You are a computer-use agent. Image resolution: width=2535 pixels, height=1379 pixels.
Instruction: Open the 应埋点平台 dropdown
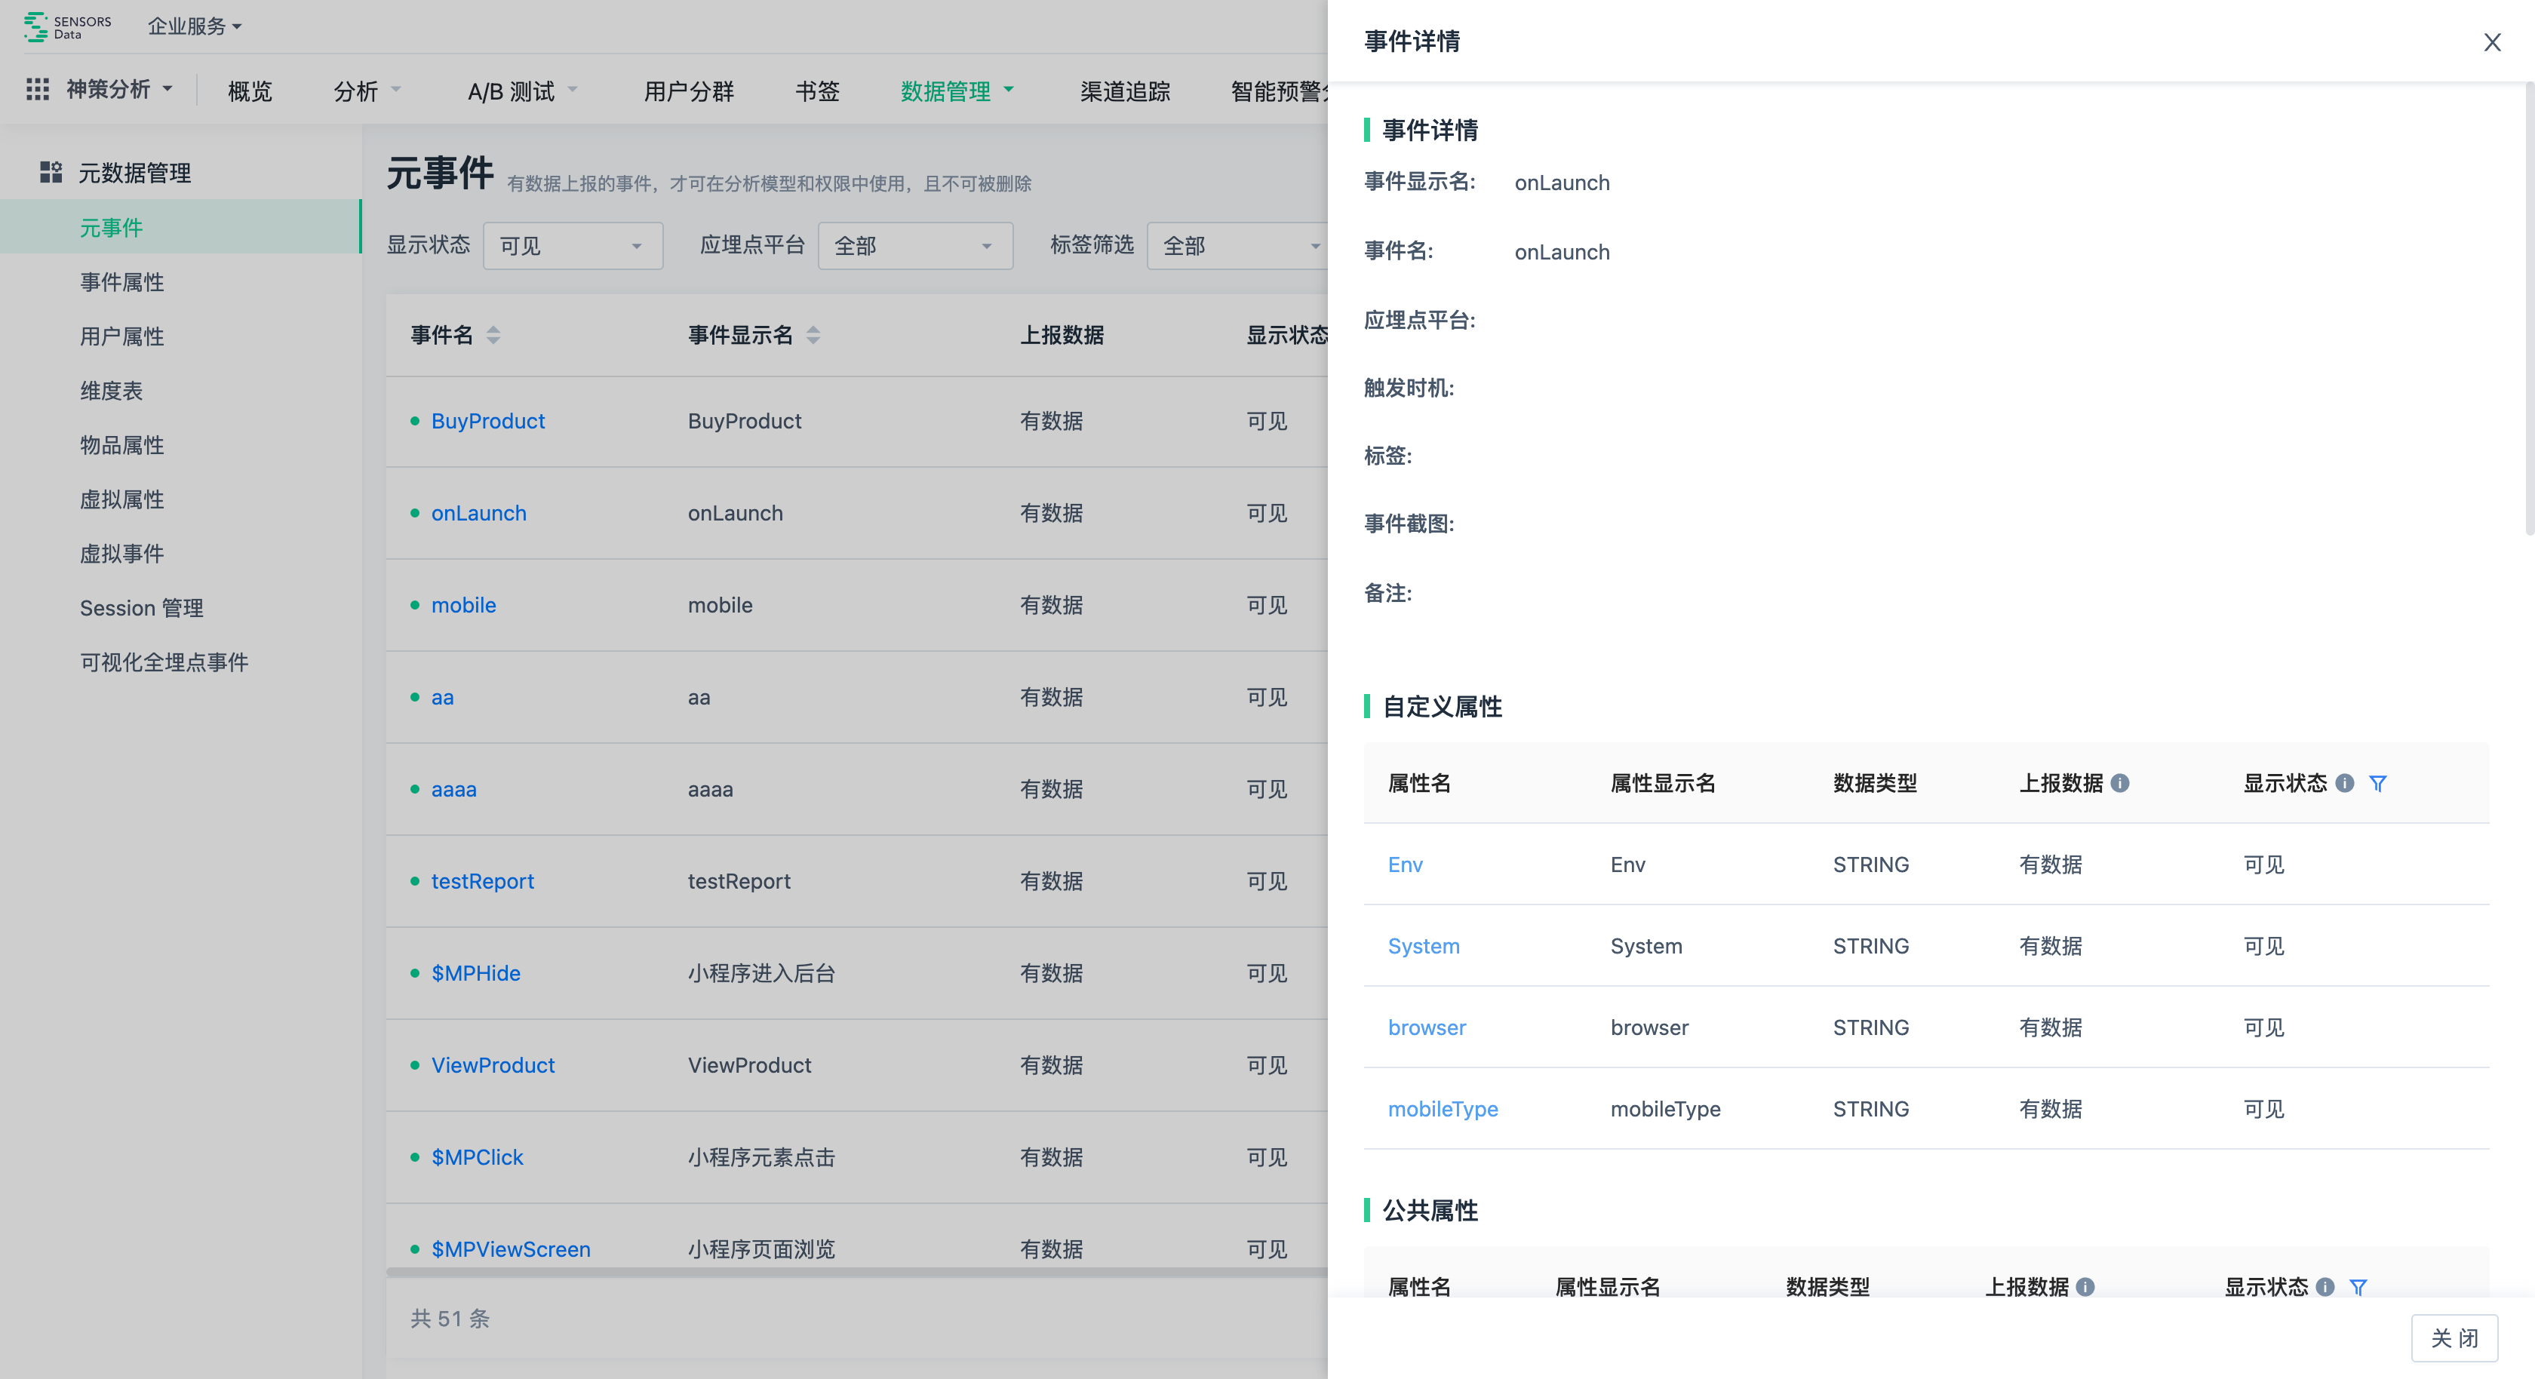coord(914,245)
